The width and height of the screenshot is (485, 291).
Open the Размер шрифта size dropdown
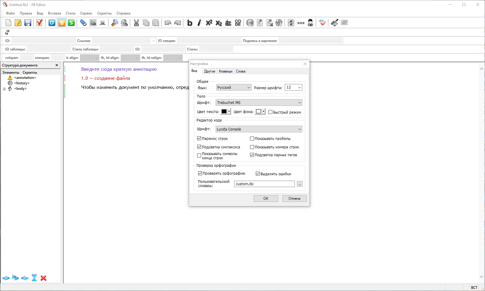(x=293, y=88)
